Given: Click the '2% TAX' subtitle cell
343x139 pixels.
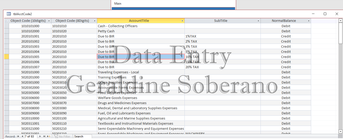Looking at the screenshot, I should [x=223, y=41].
